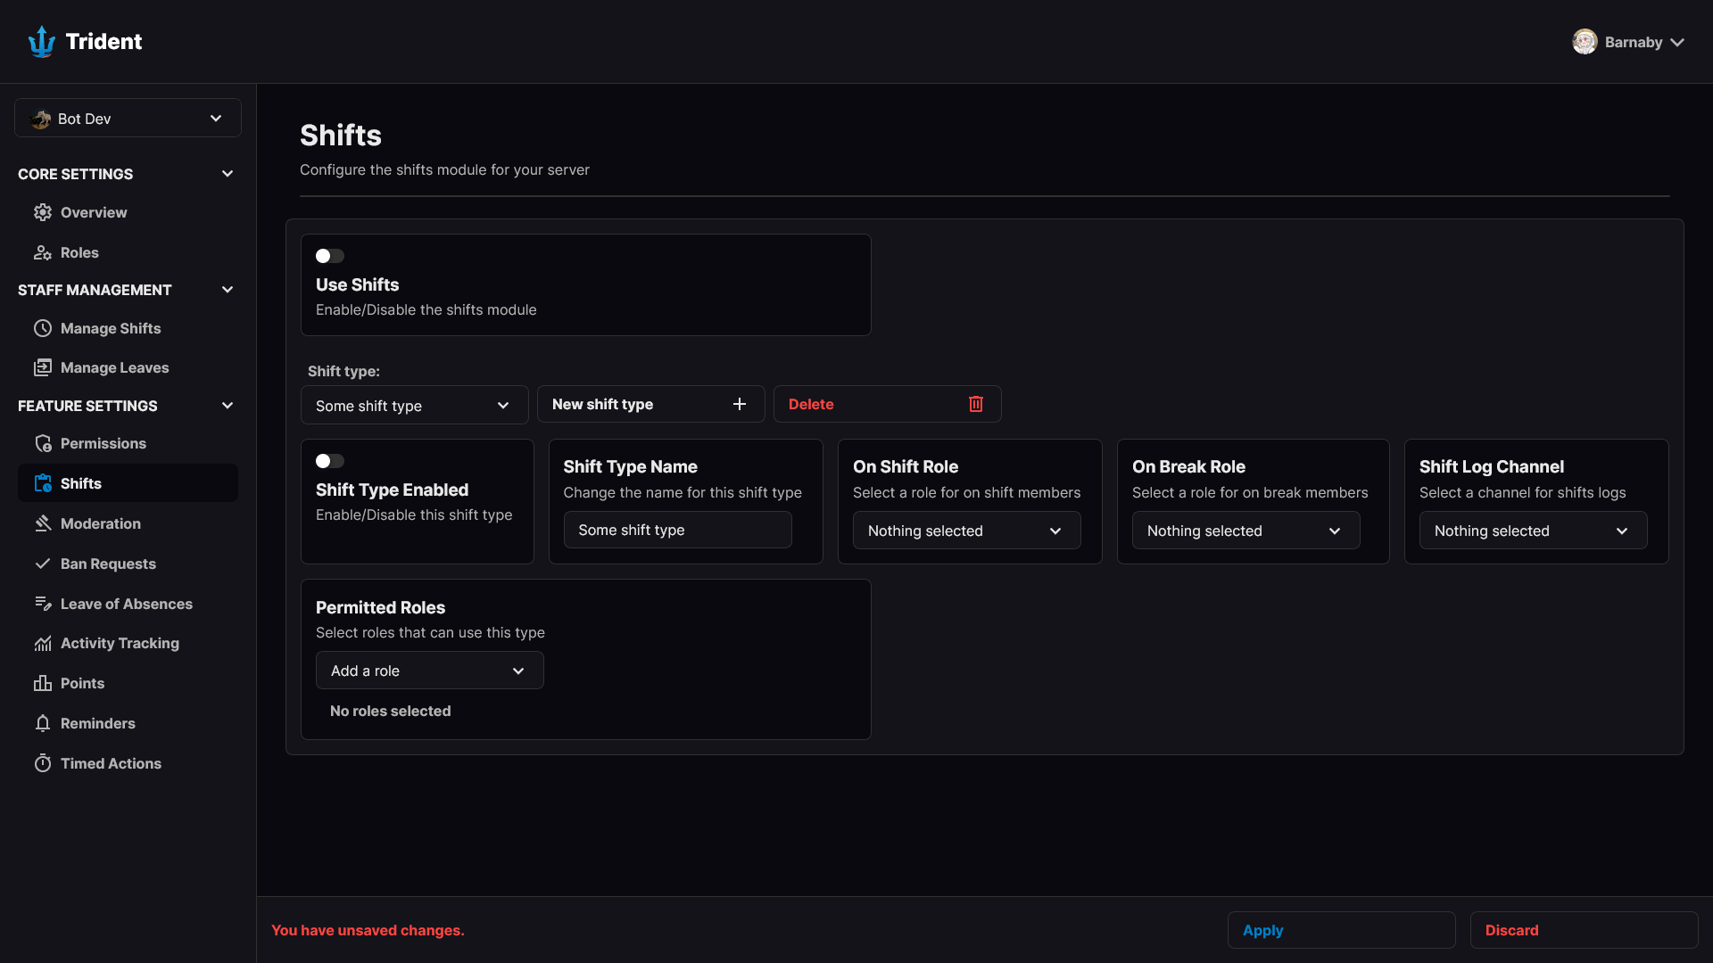Image resolution: width=1713 pixels, height=963 pixels.
Task: Click the gavel icon beside Moderation
Action: pos(43,523)
